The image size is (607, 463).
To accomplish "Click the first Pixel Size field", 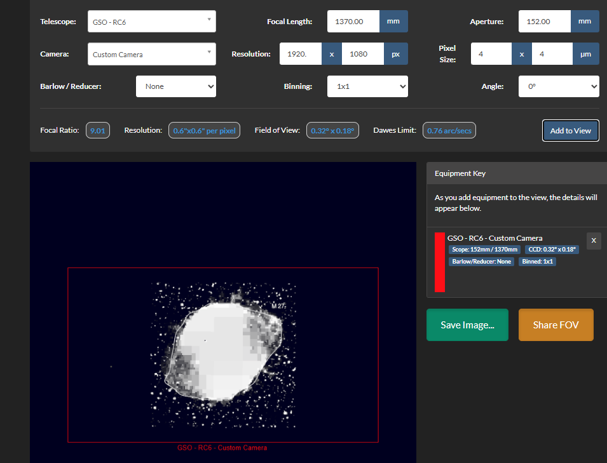I will 491,54.
